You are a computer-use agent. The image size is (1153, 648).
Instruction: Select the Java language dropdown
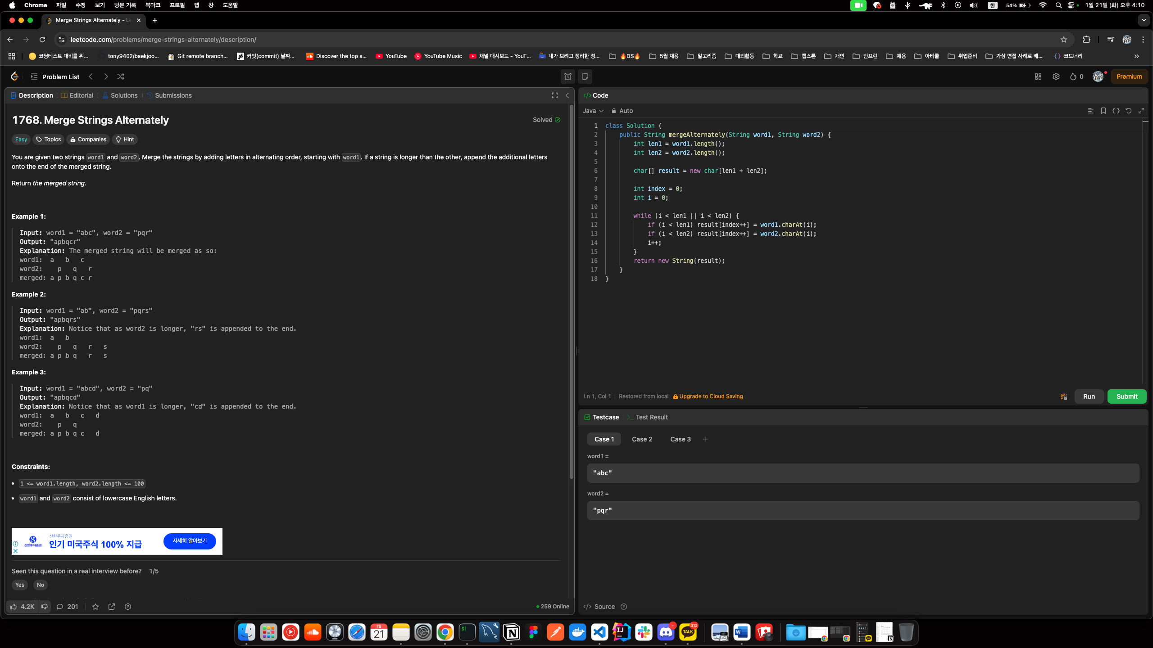(593, 111)
